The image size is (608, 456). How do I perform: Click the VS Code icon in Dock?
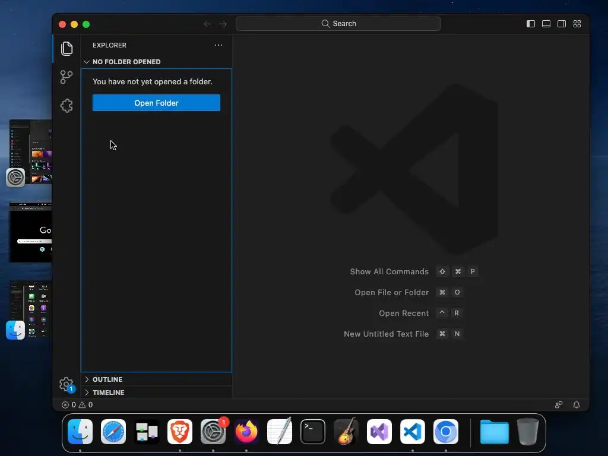pyautogui.click(x=413, y=432)
